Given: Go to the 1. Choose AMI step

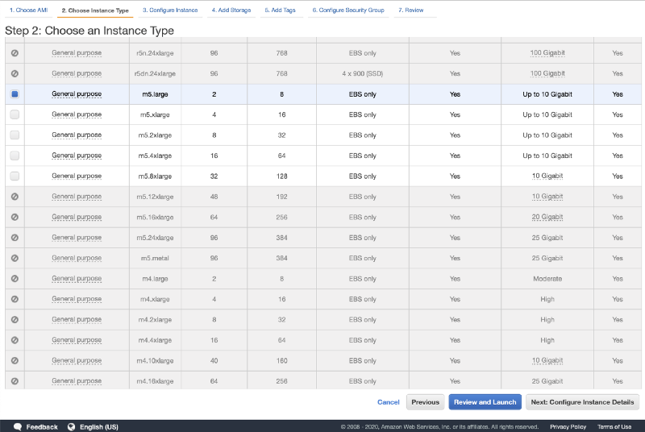Looking at the screenshot, I should 29,10.
